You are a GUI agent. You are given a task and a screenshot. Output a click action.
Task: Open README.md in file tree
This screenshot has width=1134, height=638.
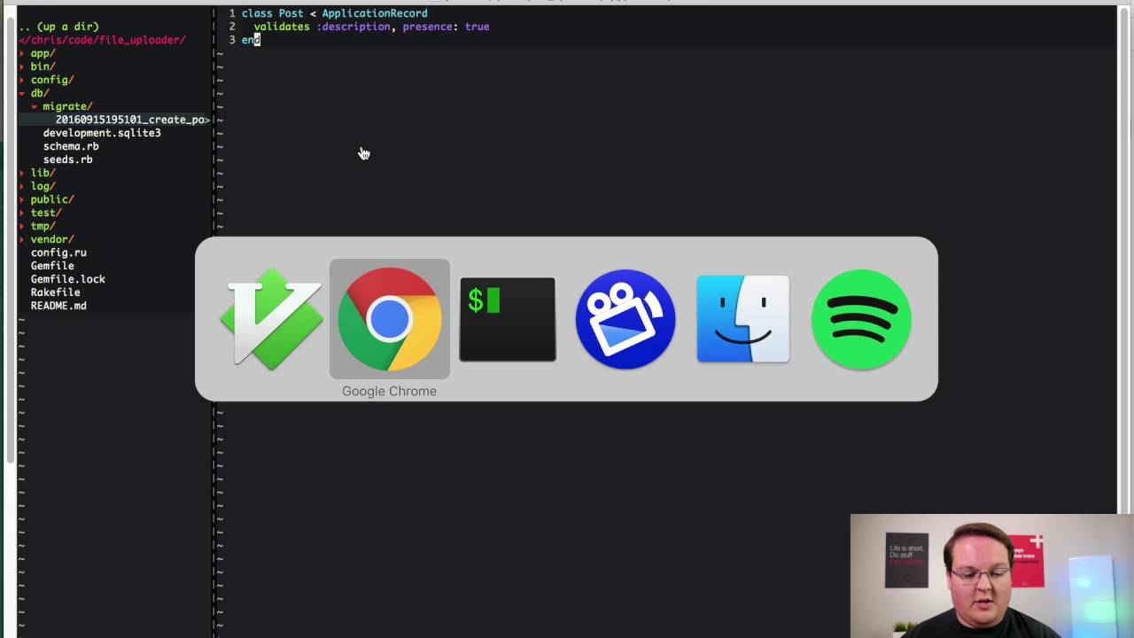[58, 306]
